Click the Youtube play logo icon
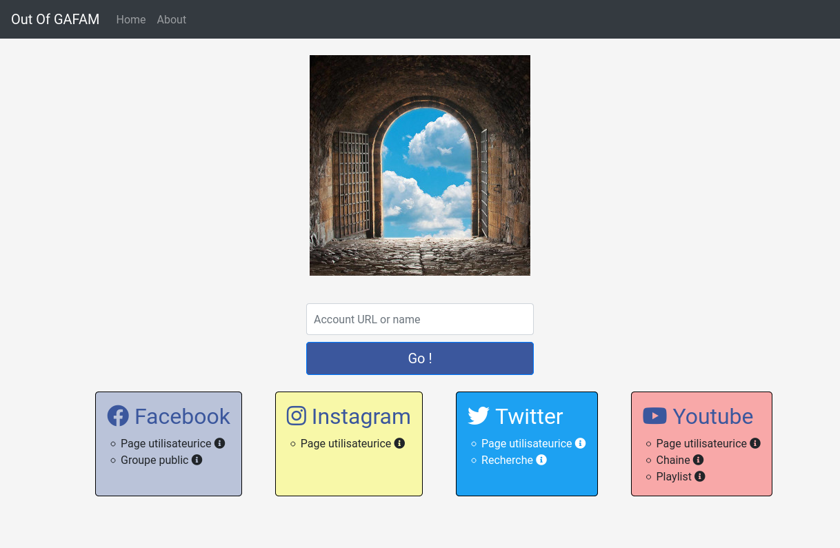The height and width of the screenshot is (548, 840). point(654,416)
